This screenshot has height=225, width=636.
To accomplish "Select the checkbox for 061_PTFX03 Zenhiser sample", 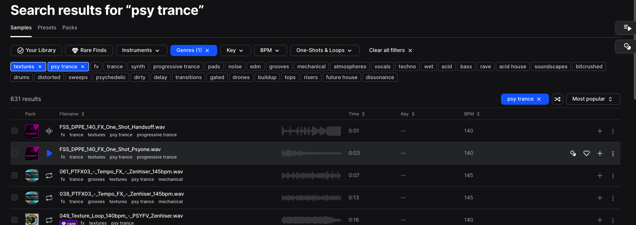I will click(15, 175).
